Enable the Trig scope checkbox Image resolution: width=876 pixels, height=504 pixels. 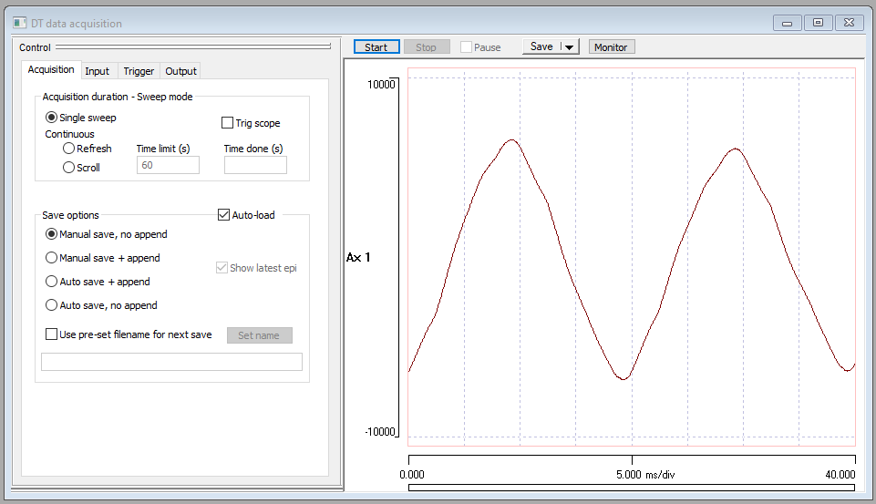pos(228,123)
